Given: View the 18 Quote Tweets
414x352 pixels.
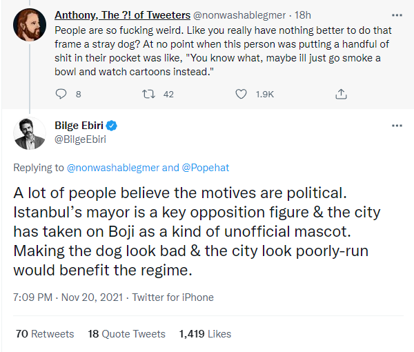Looking at the screenshot, I should coord(127,333).
